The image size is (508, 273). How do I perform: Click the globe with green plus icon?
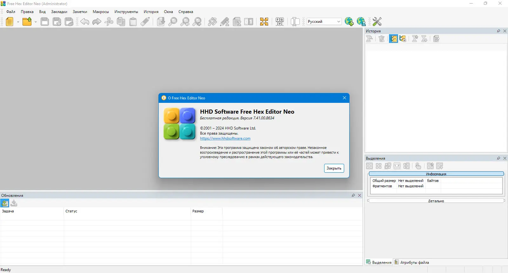tap(349, 22)
